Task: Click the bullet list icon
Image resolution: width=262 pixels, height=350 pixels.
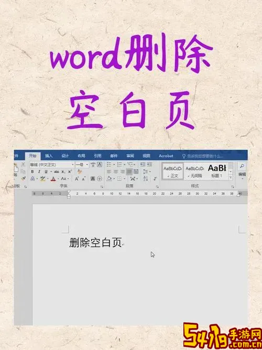Action: [109, 165]
